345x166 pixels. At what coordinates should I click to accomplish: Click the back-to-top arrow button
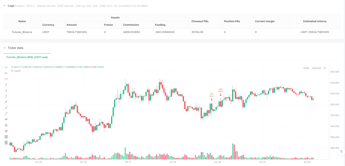[x=341, y=152]
